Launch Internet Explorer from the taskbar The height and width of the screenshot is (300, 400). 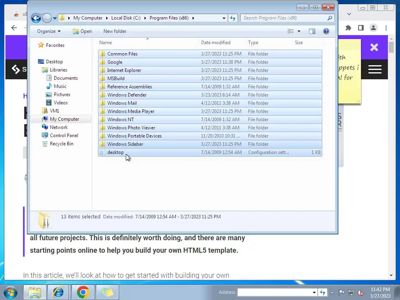pos(58,292)
